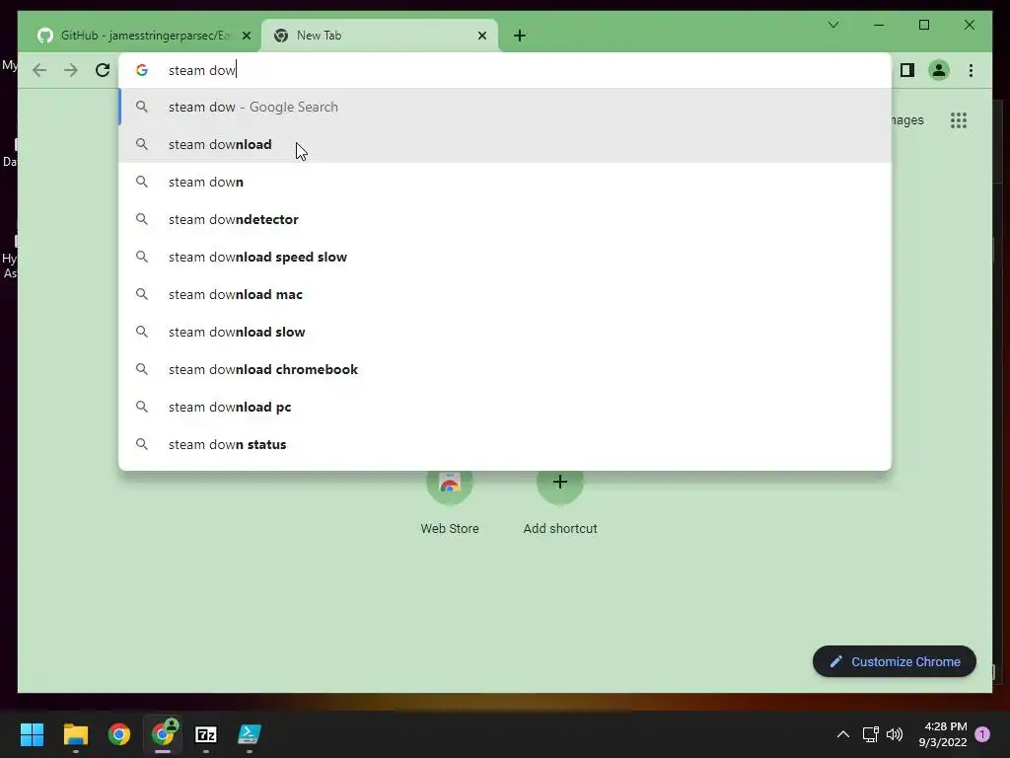The height and width of the screenshot is (758, 1010).
Task: Open the clock showing 4:28 PM
Action: click(943, 734)
